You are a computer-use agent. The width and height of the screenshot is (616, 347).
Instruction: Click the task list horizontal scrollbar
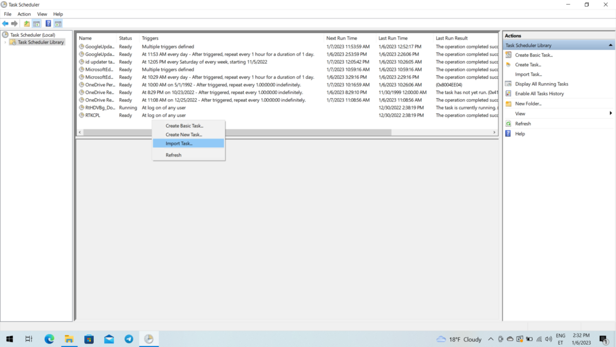(241, 133)
